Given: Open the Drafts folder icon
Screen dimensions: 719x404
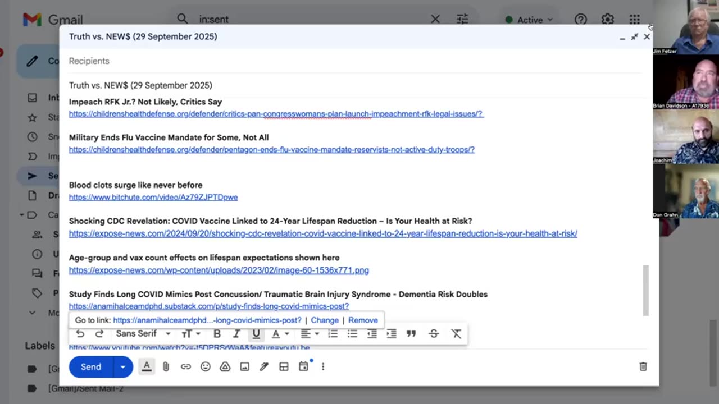Looking at the screenshot, I should coord(33,195).
